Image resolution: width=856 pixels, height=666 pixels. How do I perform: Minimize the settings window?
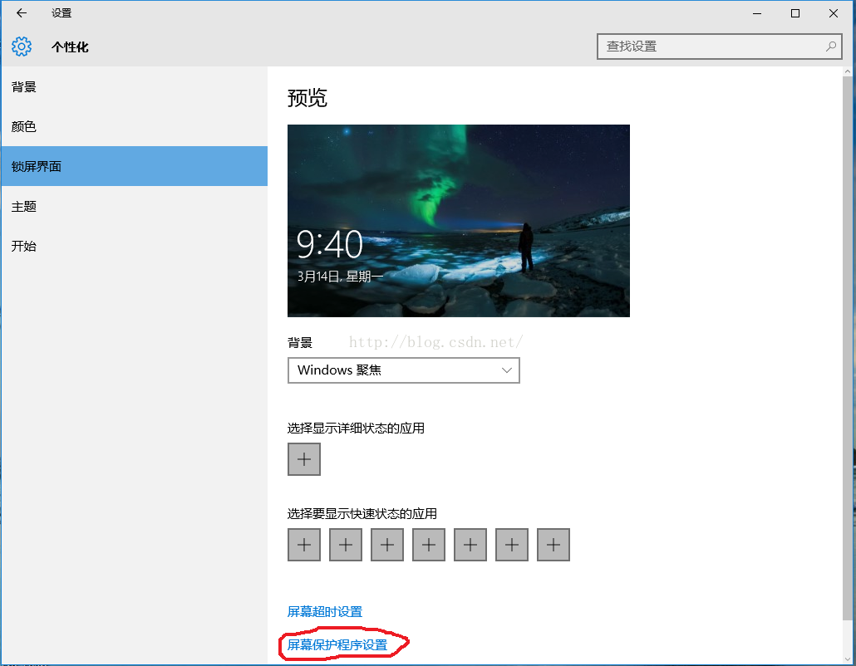point(757,13)
